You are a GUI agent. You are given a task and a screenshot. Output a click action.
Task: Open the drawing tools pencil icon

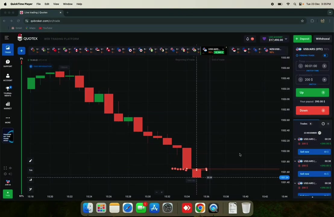[31, 161]
